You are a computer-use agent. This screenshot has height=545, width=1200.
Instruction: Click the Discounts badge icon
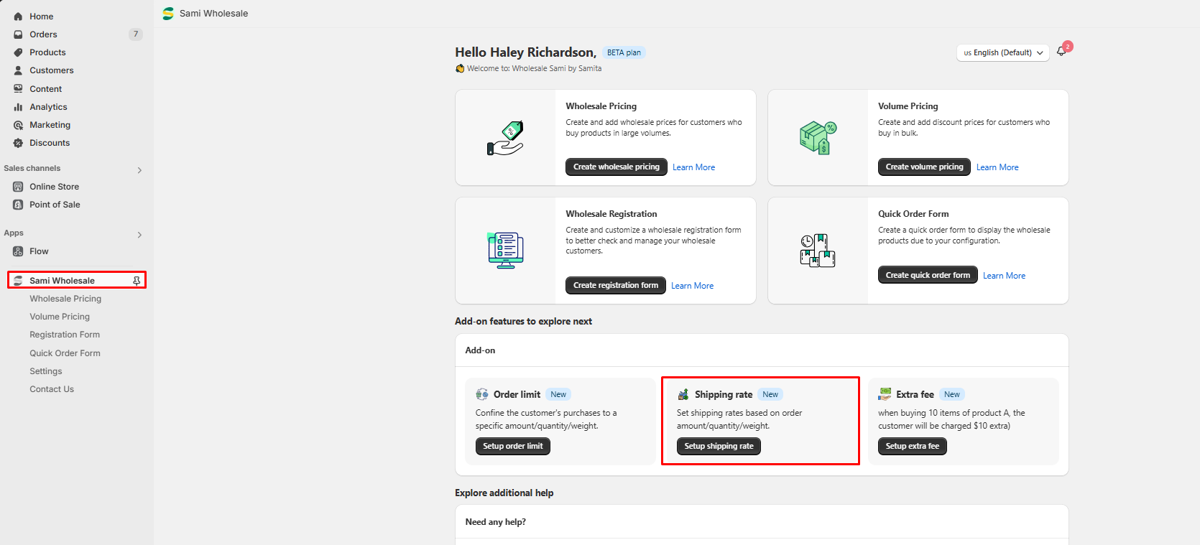coord(19,143)
